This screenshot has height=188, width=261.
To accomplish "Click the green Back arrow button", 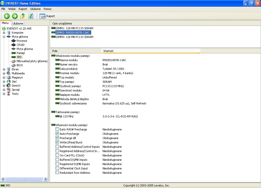I will 7,16.
